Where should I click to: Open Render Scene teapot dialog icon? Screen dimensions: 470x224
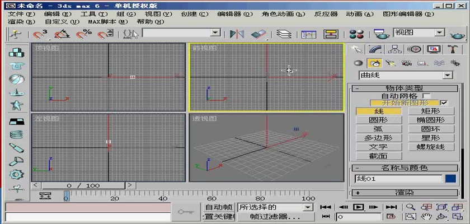(381, 34)
